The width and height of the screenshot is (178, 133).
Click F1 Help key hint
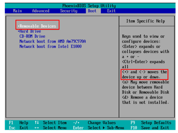[x=18, y=123]
